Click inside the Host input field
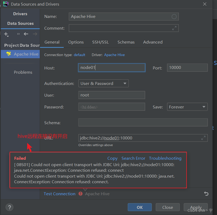This screenshot has width=217, height=215. pyautogui.click(x=111, y=68)
